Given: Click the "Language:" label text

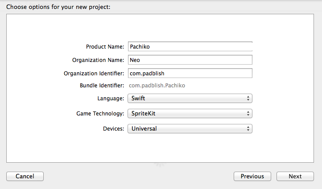Looking at the screenshot, I should pos(111,98).
